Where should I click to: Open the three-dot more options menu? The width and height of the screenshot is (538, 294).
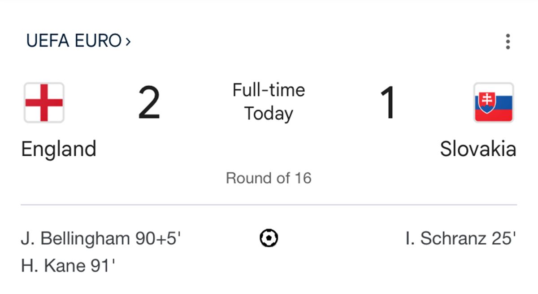(508, 41)
